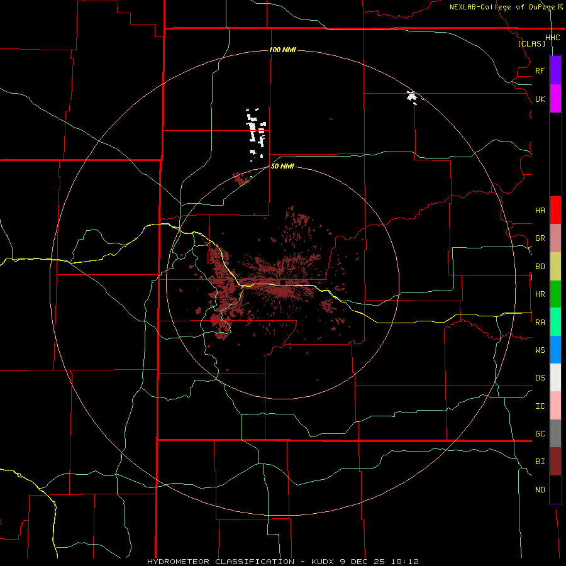Click the GR legend label

(540, 238)
